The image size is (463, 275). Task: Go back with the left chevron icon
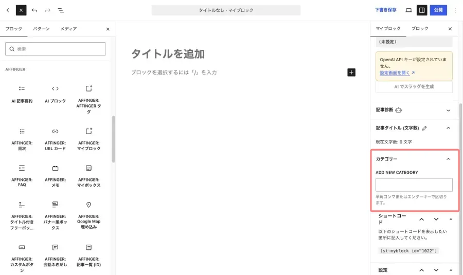point(8,10)
